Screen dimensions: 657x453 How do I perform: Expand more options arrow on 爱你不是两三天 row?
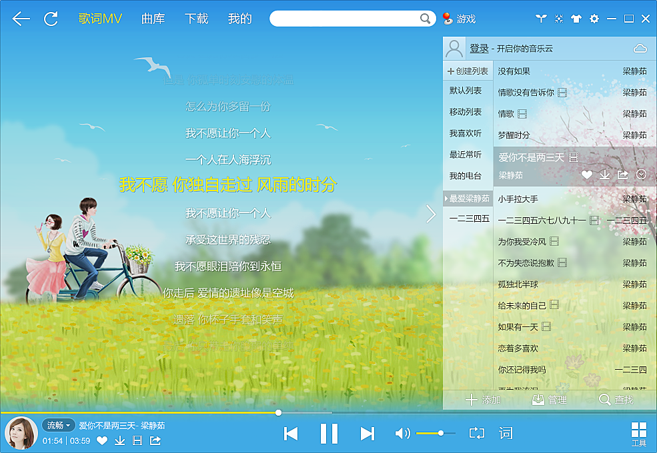[x=641, y=175]
